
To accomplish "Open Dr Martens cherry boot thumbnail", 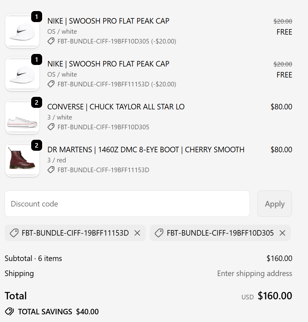I will point(22,160).
